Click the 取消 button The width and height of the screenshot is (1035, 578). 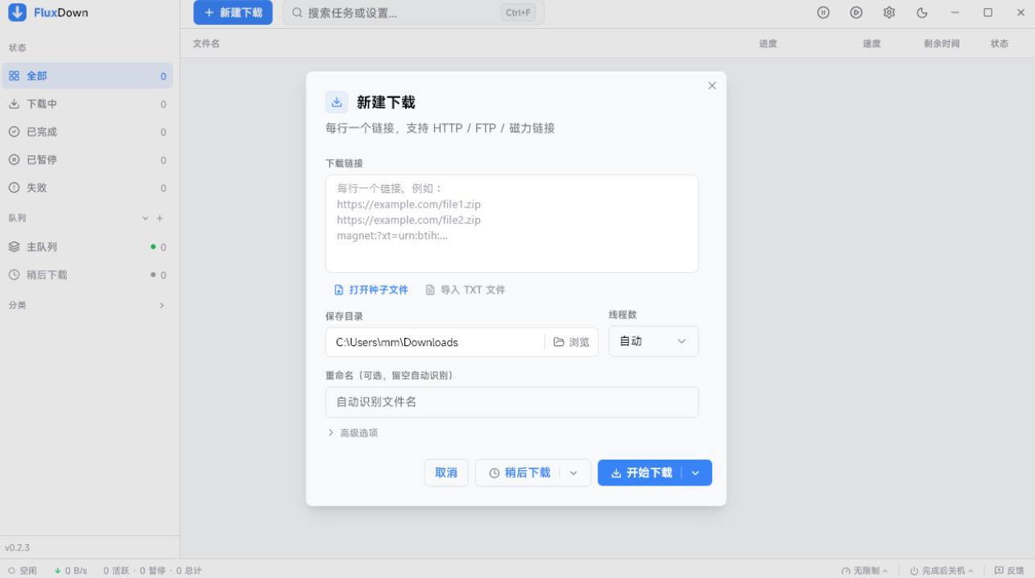pos(446,473)
